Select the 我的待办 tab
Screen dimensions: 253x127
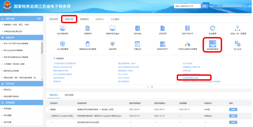coord(54,95)
